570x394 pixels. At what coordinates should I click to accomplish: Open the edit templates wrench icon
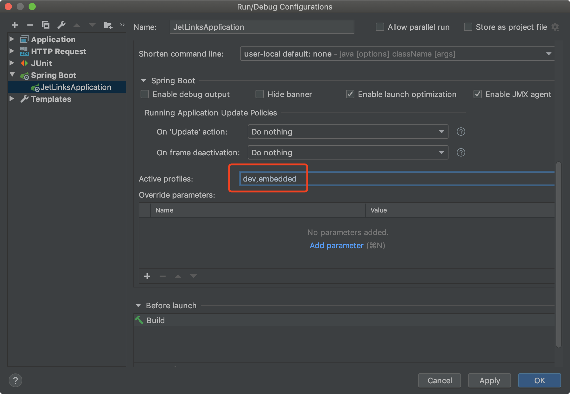tap(61, 25)
